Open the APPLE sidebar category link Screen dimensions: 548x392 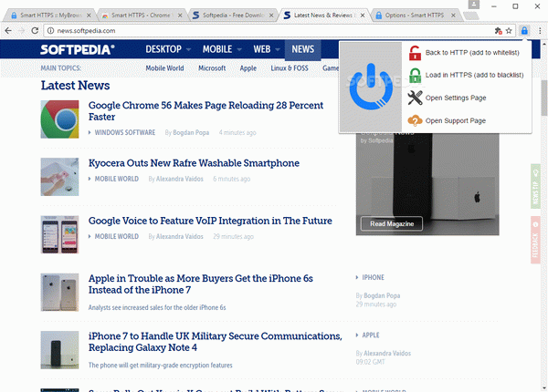[x=371, y=335]
